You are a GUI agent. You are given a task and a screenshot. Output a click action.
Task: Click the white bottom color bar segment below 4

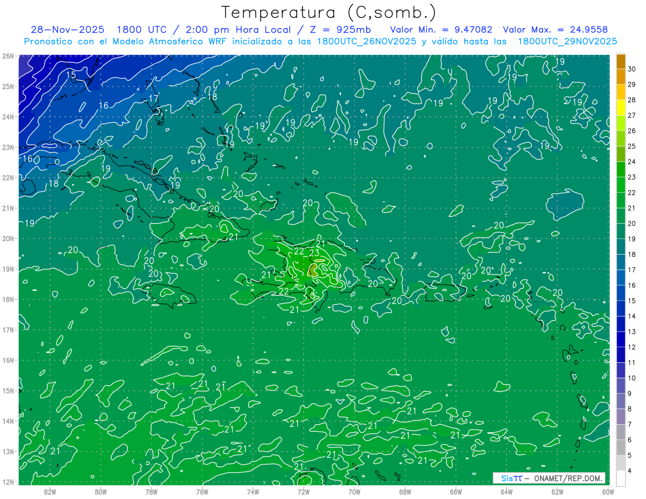(x=621, y=478)
